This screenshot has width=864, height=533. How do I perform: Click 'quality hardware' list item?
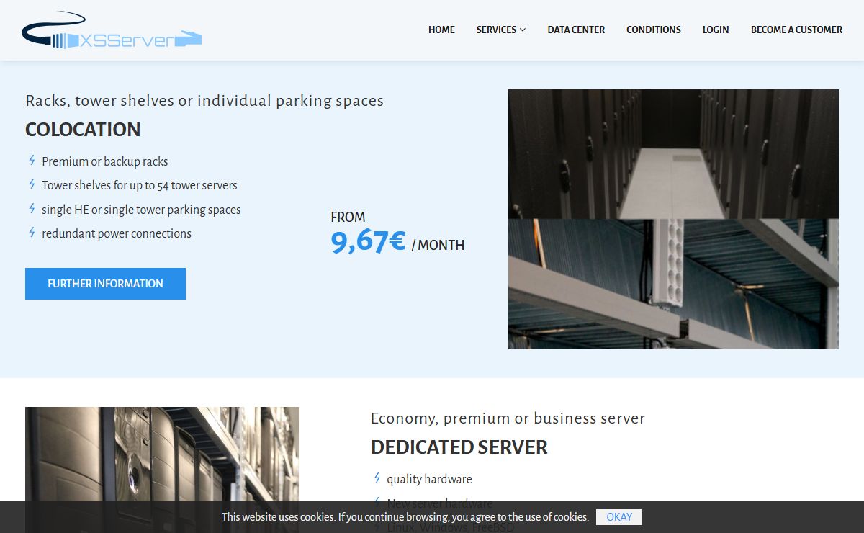[x=429, y=479]
